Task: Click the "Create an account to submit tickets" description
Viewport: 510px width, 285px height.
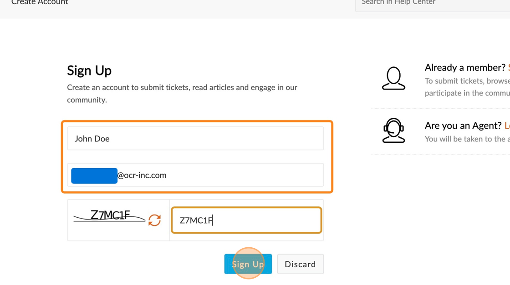Action: coord(182,93)
